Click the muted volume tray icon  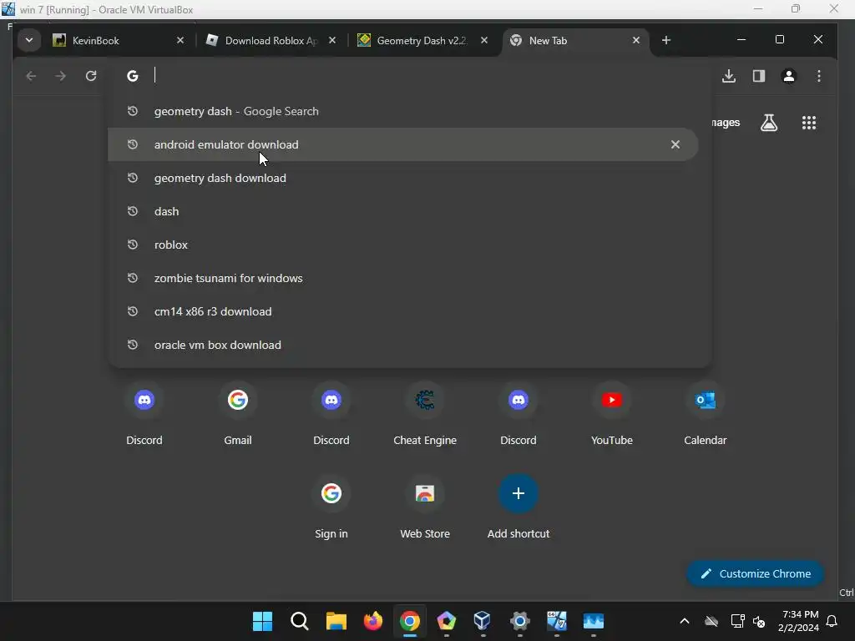(x=758, y=621)
